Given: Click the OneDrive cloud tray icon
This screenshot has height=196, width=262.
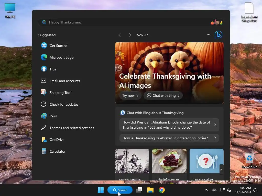Looking at the screenshot, I should (214, 190).
